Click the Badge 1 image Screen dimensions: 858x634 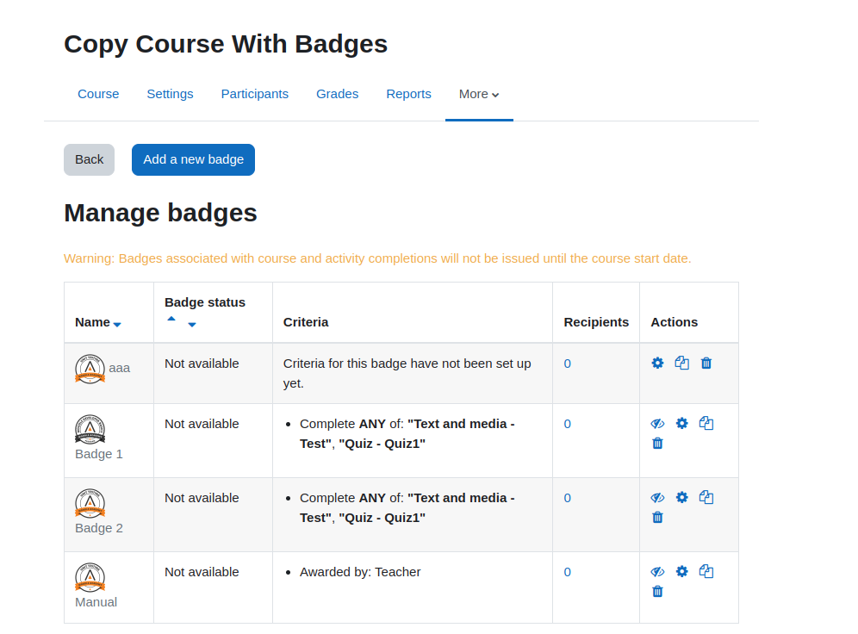click(90, 429)
